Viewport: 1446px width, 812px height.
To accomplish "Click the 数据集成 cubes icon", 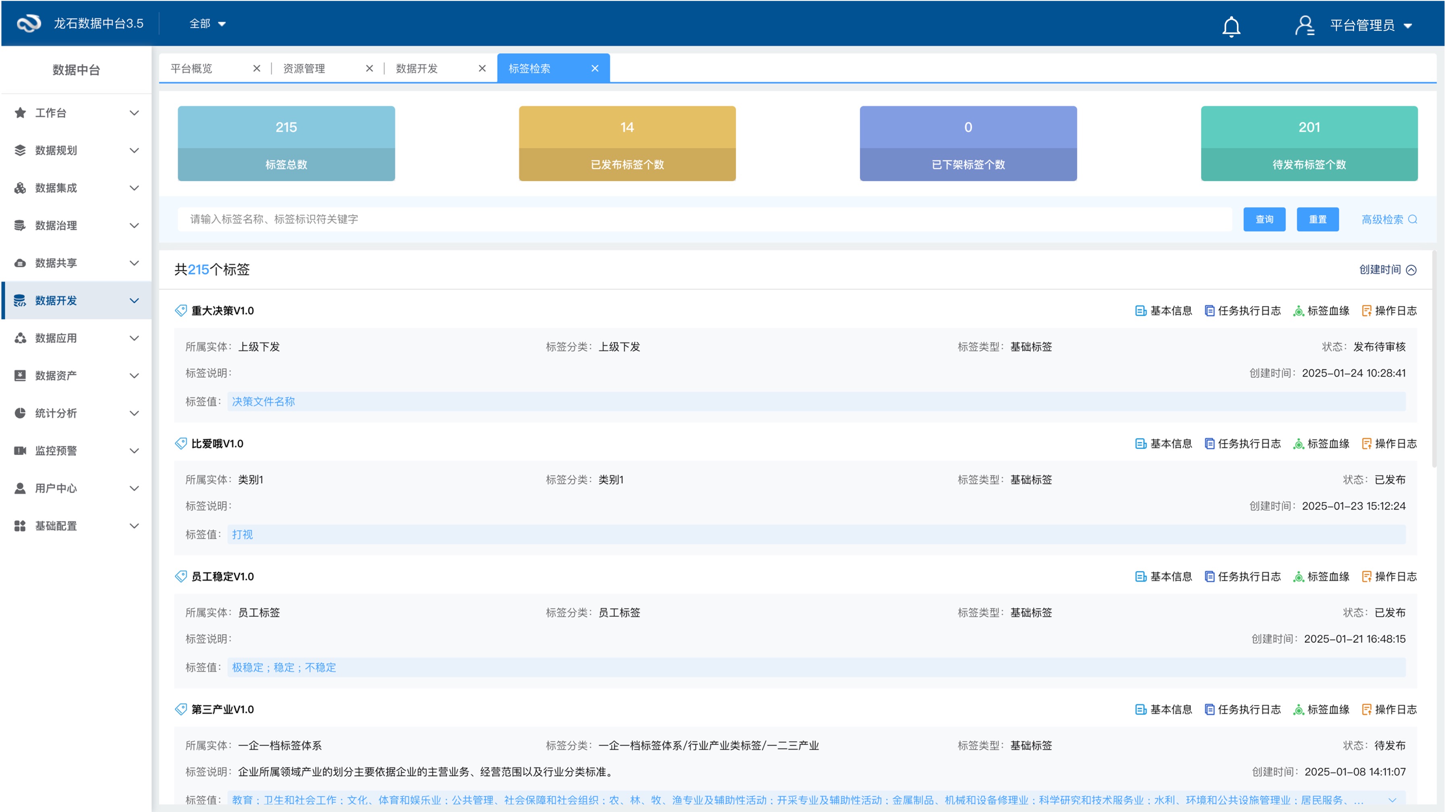I will [20, 188].
